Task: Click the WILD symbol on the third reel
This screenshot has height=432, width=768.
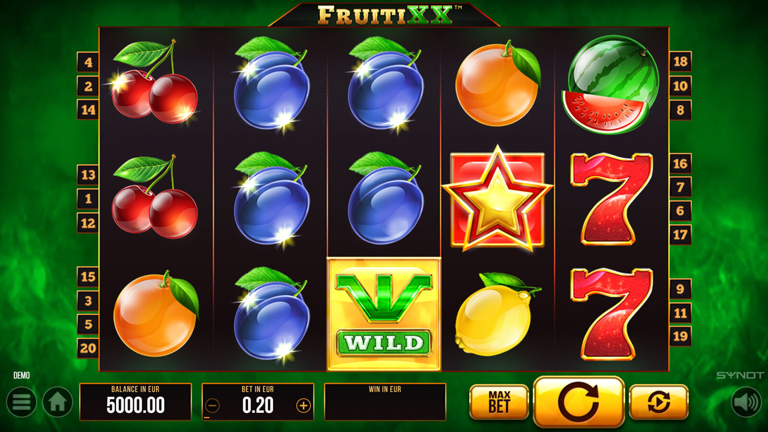Action: point(384,314)
